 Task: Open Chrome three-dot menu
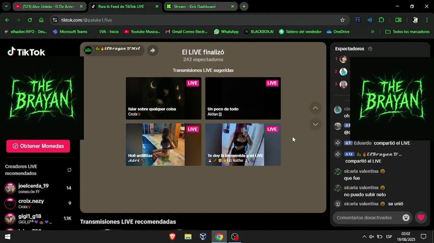(x=428, y=20)
